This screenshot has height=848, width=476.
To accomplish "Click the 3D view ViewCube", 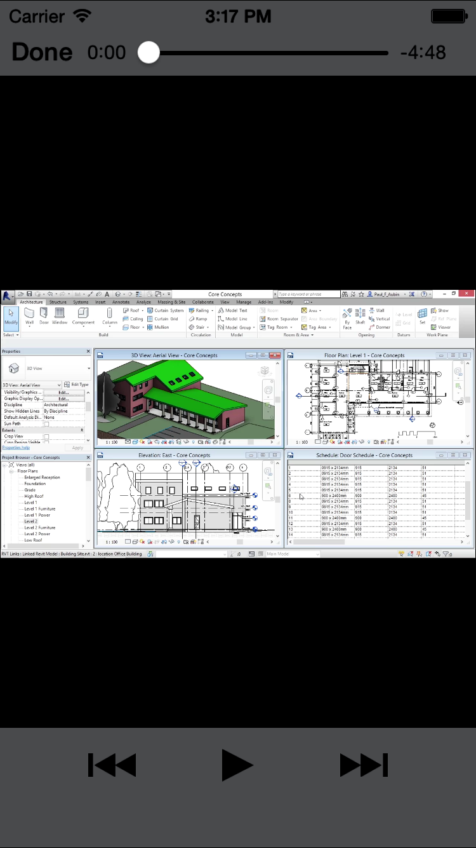I will pos(265,371).
